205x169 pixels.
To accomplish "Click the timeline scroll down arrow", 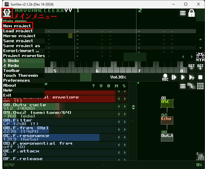I will (200, 48).
